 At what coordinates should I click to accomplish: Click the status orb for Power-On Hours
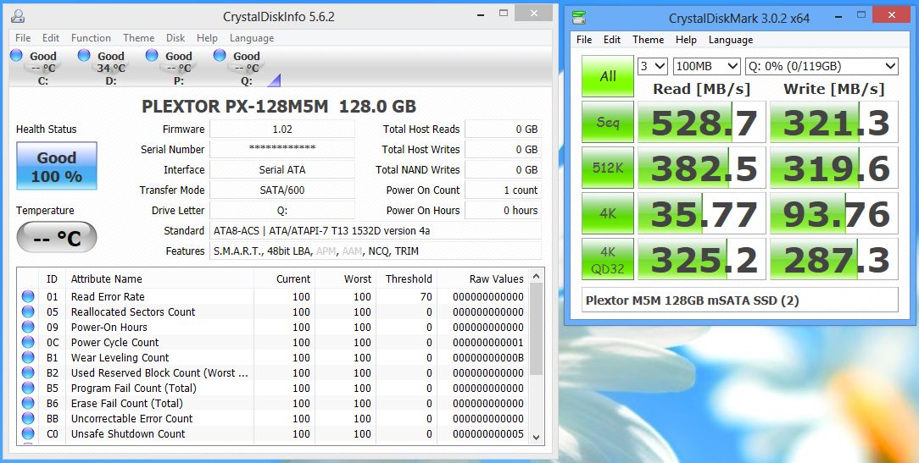pyautogui.click(x=28, y=328)
